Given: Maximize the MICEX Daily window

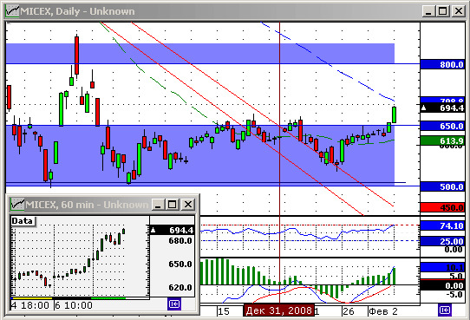Looking at the screenshot, I should click(x=443, y=11).
